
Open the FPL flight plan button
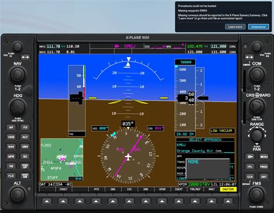click(250, 167)
